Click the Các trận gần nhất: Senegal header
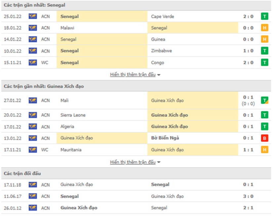The image size is (278, 216). pos(34,5)
